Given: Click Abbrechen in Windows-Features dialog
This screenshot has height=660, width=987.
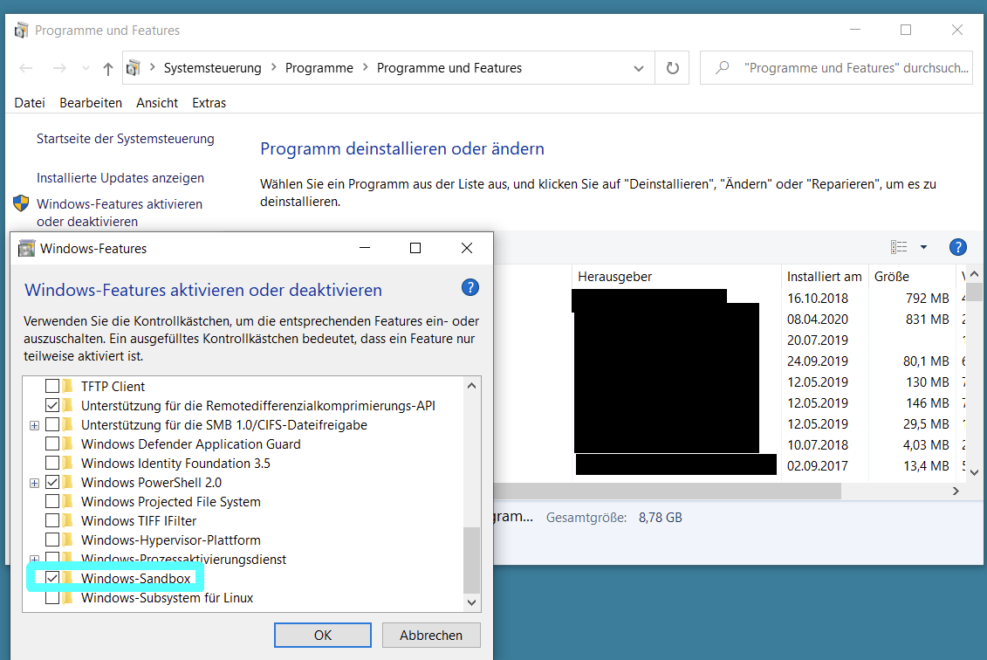Looking at the screenshot, I should pos(431,635).
